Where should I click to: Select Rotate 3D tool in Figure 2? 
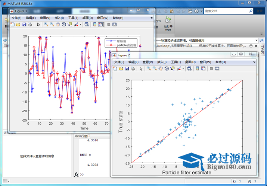point(167,68)
